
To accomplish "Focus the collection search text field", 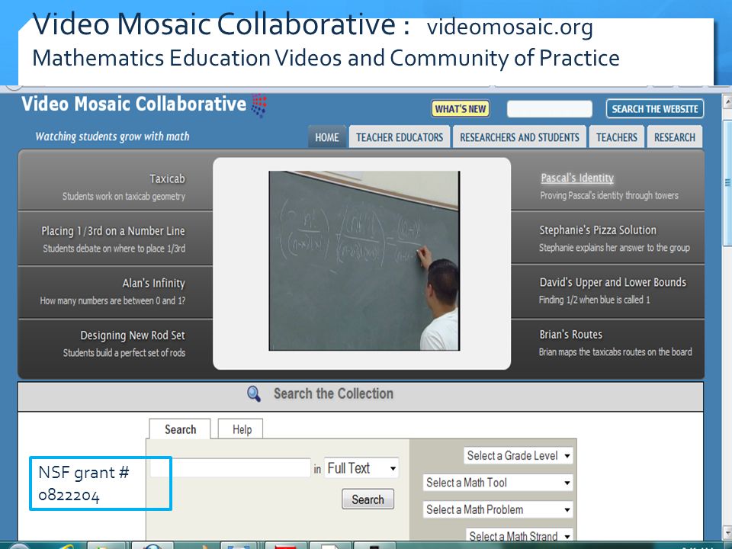I will click(x=230, y=467).
